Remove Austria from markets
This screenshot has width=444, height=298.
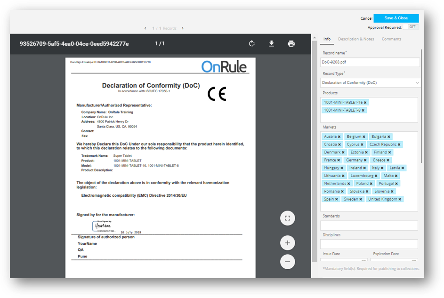339,137
